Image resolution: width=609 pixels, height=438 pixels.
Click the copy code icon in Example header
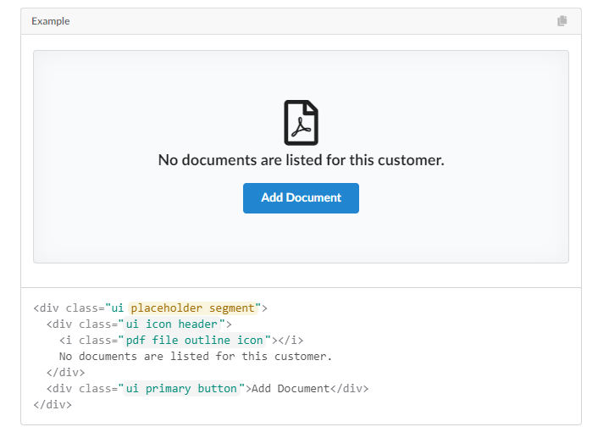(x=562, y=21)
